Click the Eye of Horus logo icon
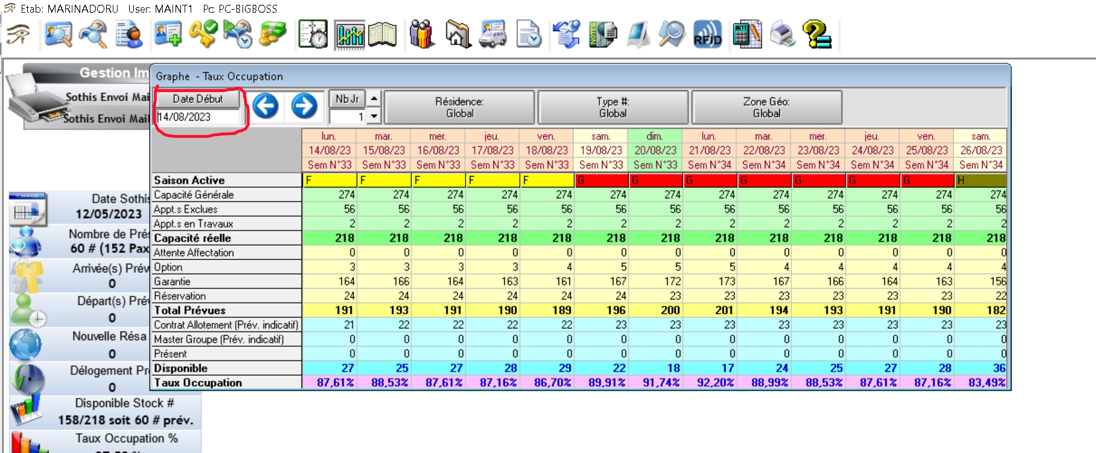Viewport: 1096px width, 453px height. 19,34
